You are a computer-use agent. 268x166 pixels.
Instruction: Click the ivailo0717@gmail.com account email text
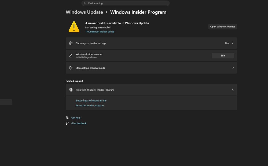(86, 57)
